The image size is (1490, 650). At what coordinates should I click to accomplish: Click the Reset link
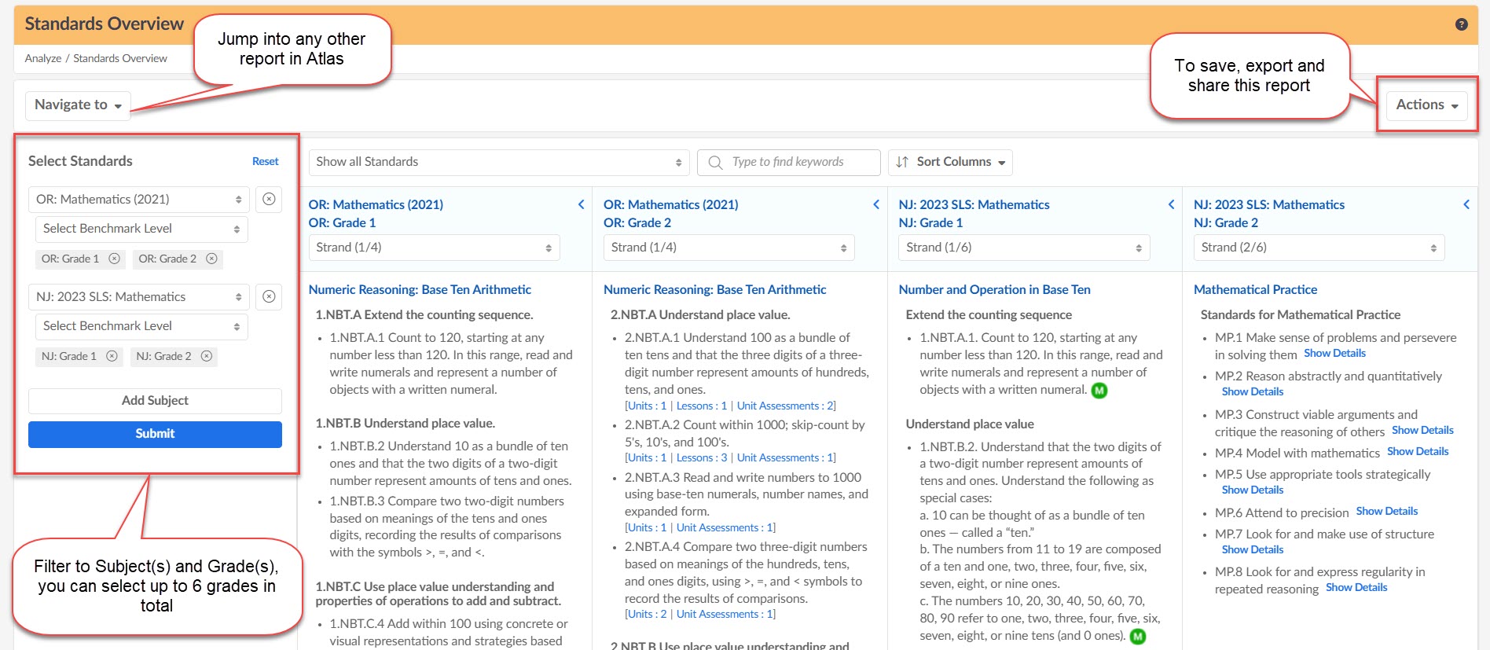pyautogui.click(x=266, y=161)
